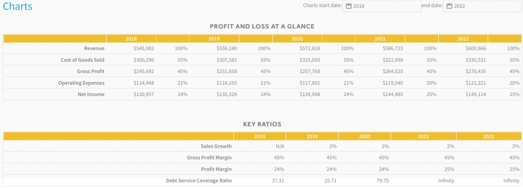The height and width of the screenshot is (188, 523).
Task: Click the 79.75 debt coverage value
Action: tap(382, 181)
